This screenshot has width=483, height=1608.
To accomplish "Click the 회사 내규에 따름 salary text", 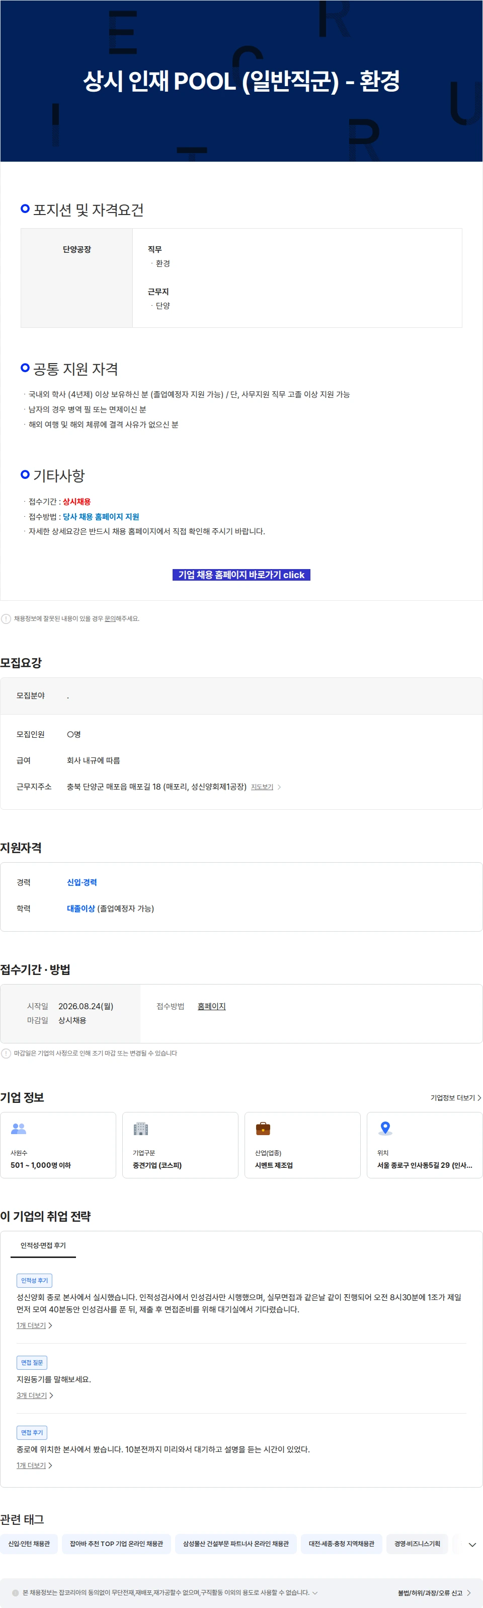I will (x=94, y=760).
